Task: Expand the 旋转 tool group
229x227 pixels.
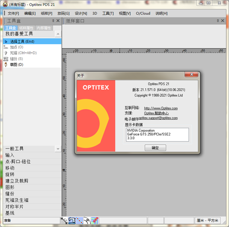Action: 32,174
